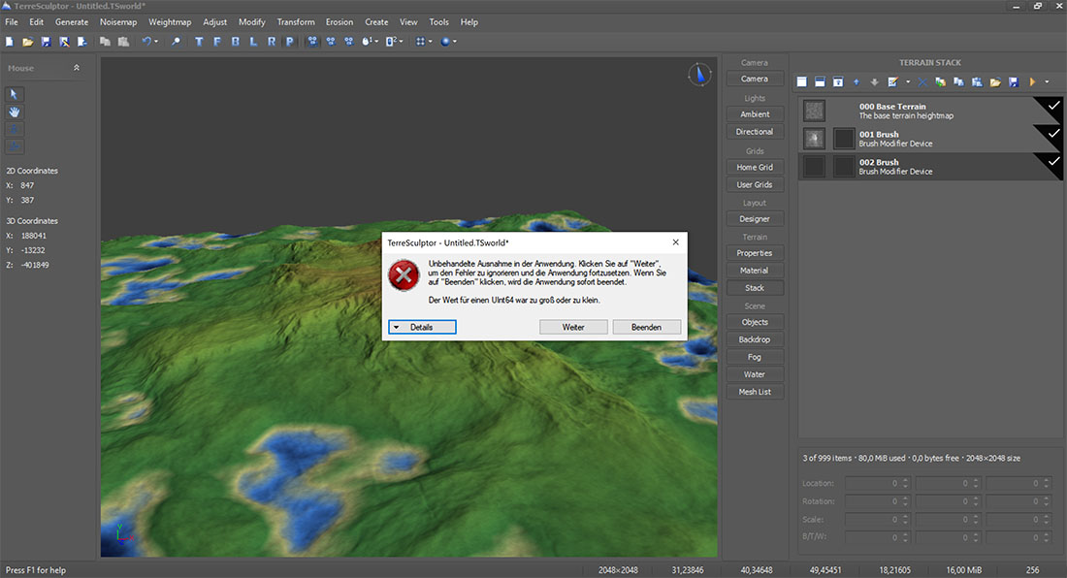Click the red error icon in dialog
Viewport: 1067px width, 578px height.
click(x=404, y=274)
